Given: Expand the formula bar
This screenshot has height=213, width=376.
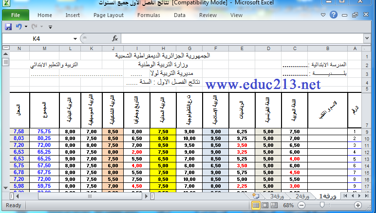Looking at the screenshot, I should pos(367,38).
